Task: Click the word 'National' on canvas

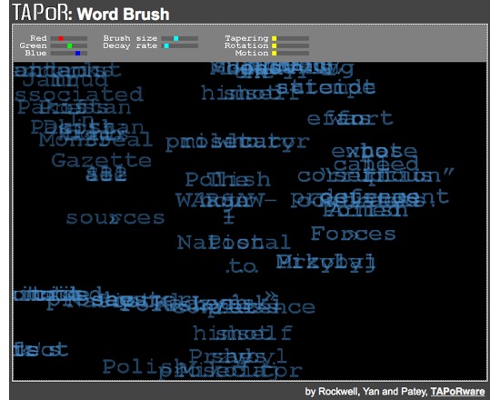Action: point(234,243)
